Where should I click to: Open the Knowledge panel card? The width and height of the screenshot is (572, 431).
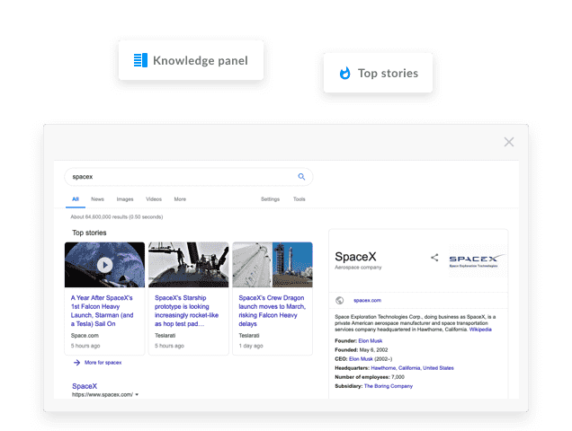[x=191, y=60]
